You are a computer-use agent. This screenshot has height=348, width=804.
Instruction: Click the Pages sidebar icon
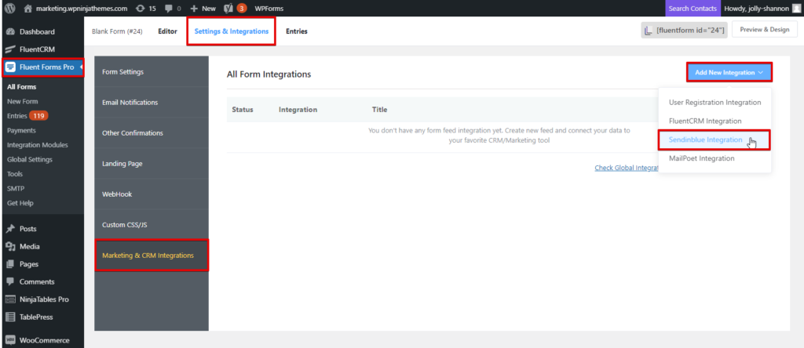(10, 264)
